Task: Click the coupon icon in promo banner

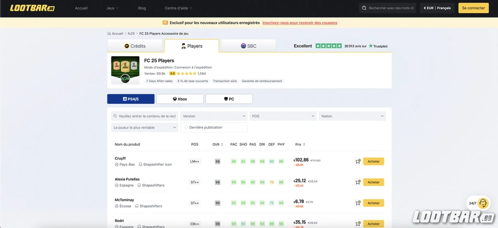Action: click(165, 23)
